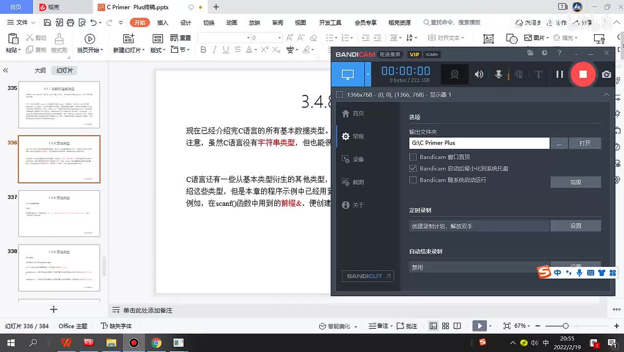Screen dimensions: 624x352
Task: Clear formatting with the eraser icon
Action: [313, 38]
